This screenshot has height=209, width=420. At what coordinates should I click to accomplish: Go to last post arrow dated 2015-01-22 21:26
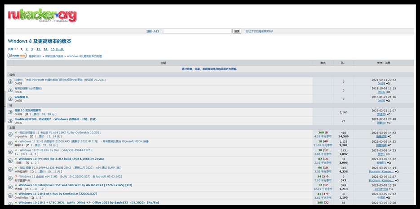388,101
